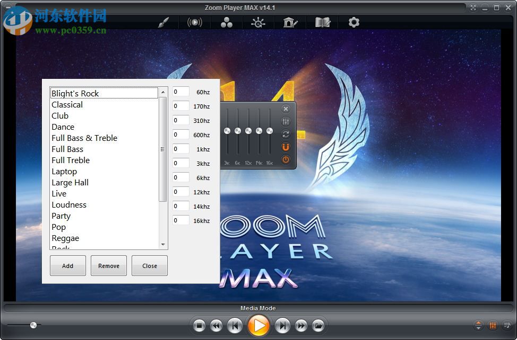Adjust the volume slider at bottom left
Image resolution: width=517 pixels, height=340 pixels.
(x=33, y=325)
